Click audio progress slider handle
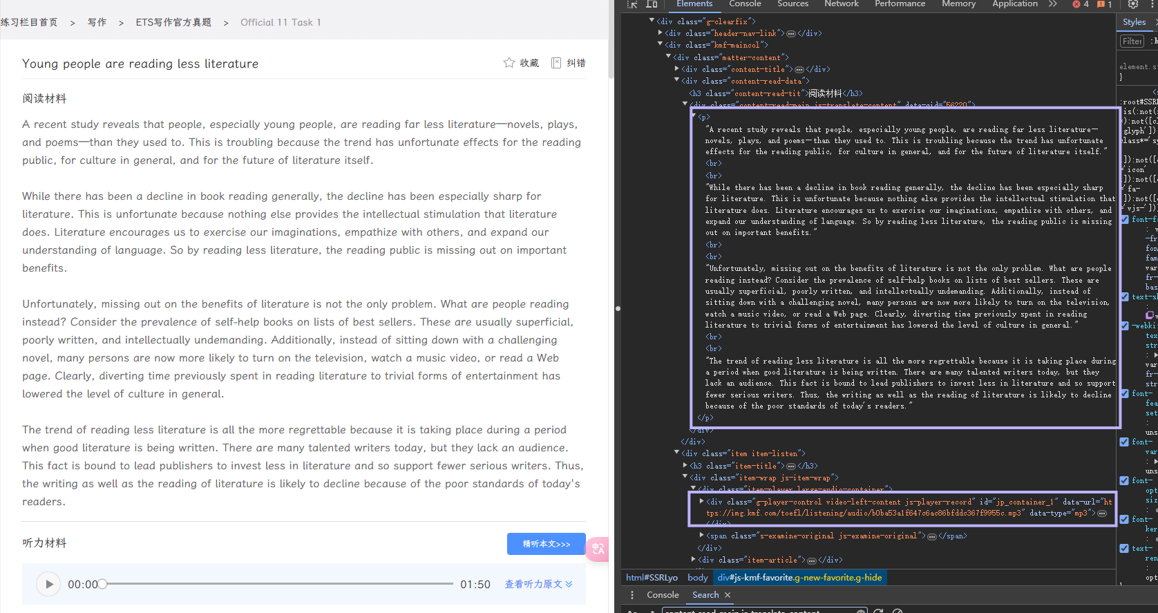 tap(102, 584)
